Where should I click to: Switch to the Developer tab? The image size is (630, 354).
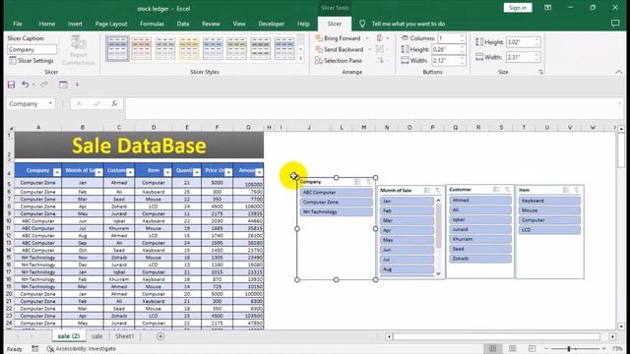pos(272,24)
